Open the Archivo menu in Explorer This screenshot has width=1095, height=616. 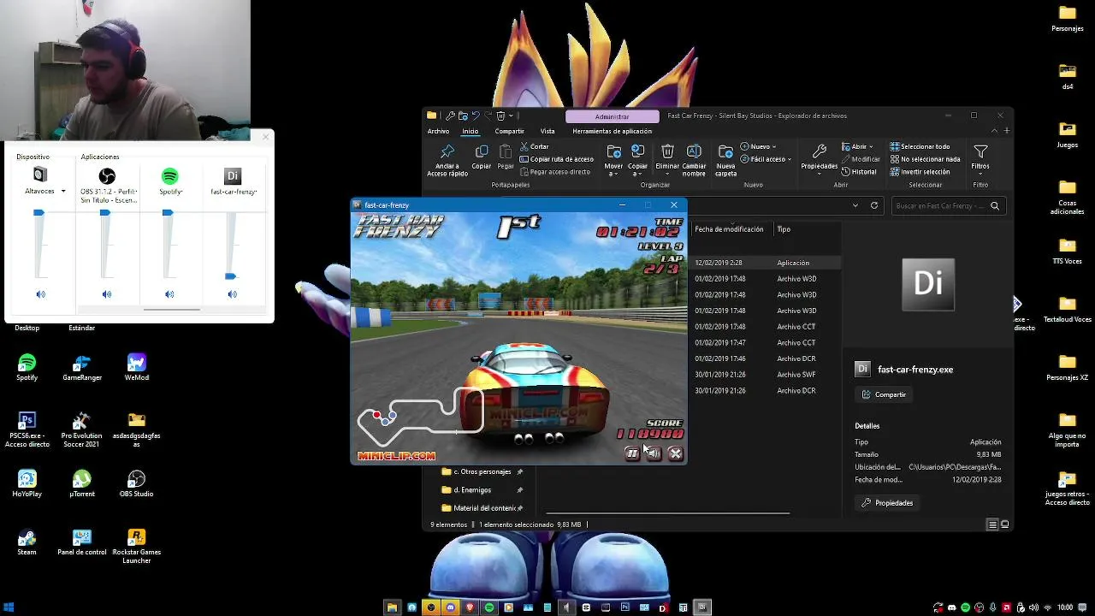pyautogui.click(x=438, y=131)
